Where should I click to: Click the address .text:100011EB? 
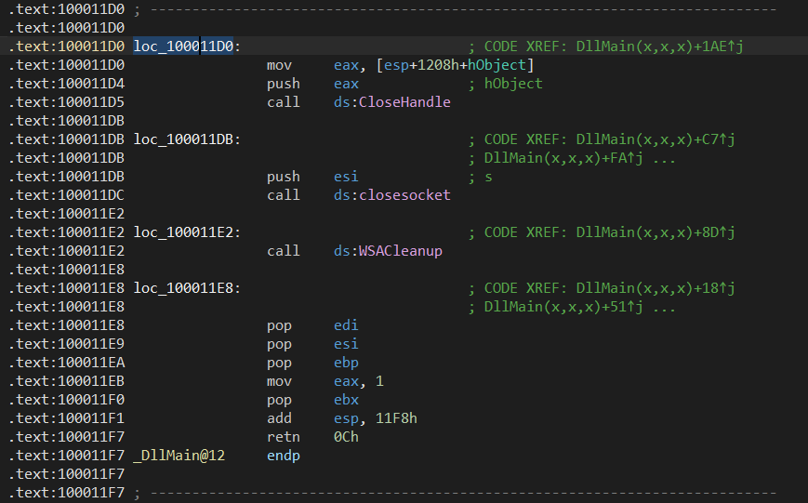point(66,381)
